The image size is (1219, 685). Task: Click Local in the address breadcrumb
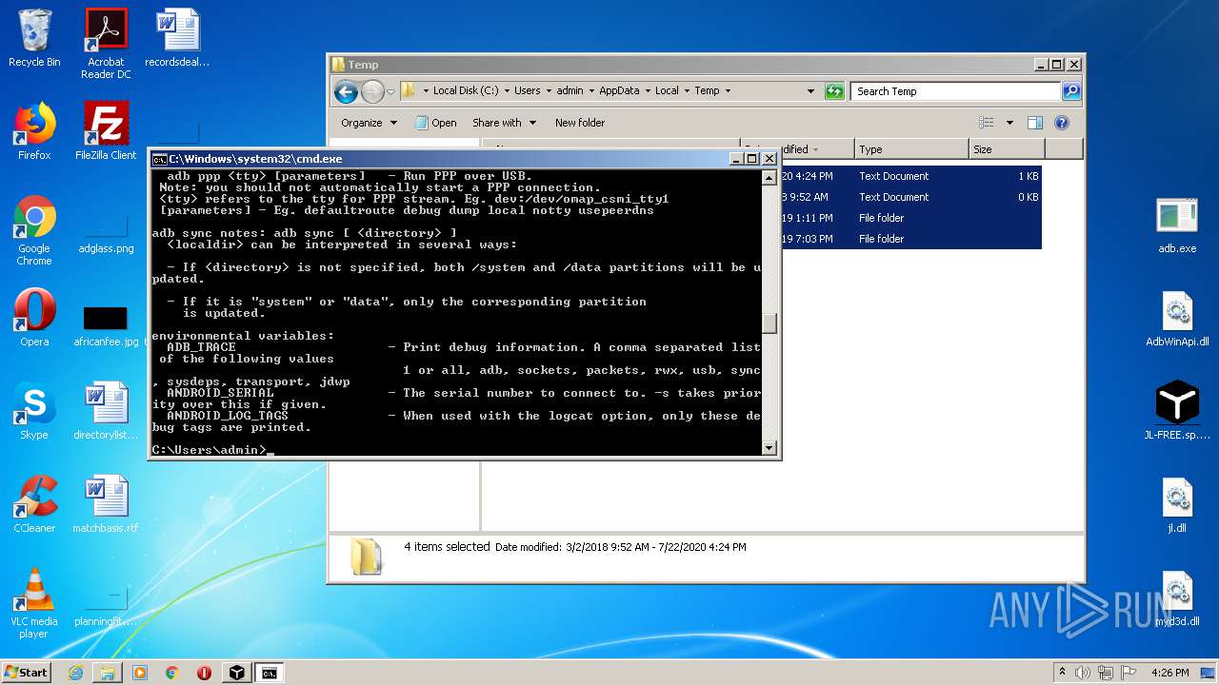667,91
